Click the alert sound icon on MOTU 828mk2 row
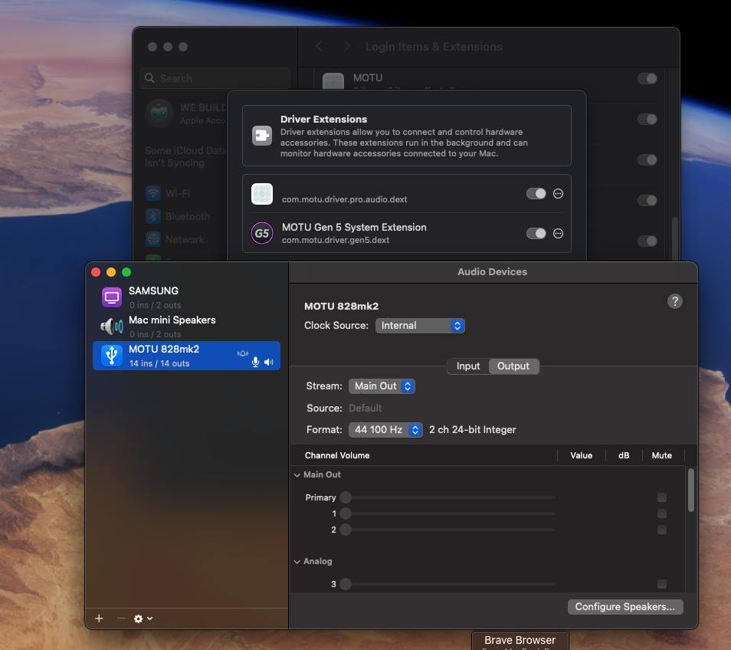This screenshot has width=731, height=650. pos(243,353)
